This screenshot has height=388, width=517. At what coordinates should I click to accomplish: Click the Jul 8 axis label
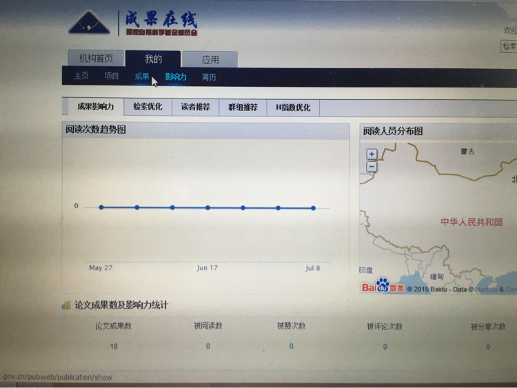(x=312, y=268)
